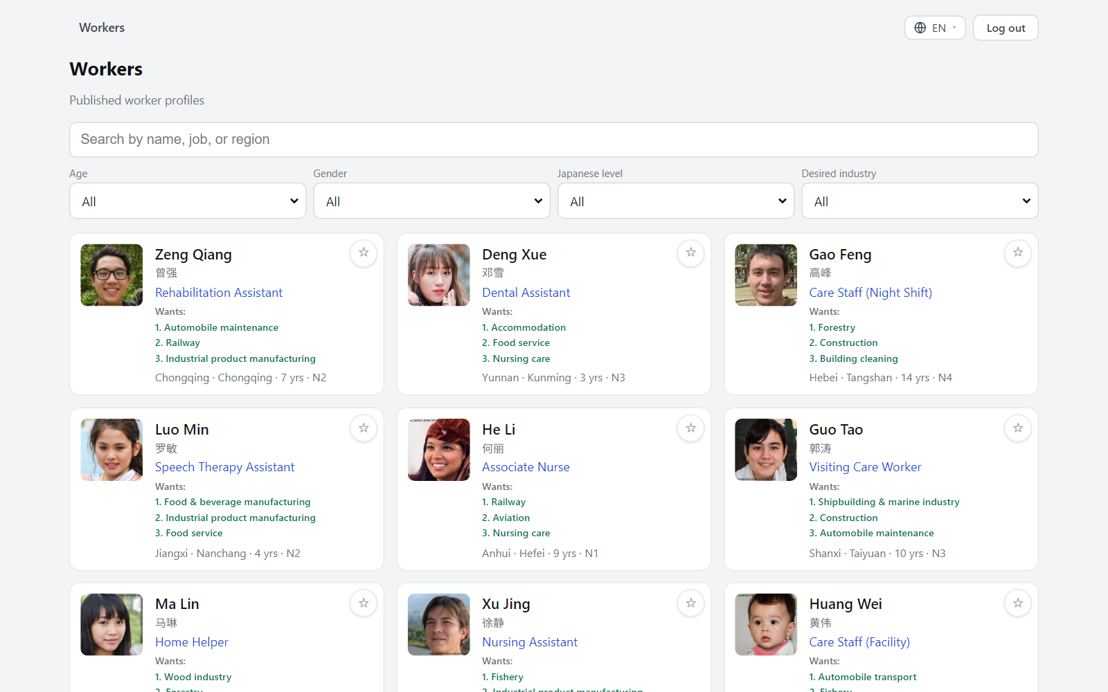Open Luo Min's profile photo
Image resolution: width=1108 pixels, height=692 pixels.
coord(111,450)
